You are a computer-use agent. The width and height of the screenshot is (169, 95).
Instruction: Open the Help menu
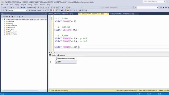[x=49, y=5]
